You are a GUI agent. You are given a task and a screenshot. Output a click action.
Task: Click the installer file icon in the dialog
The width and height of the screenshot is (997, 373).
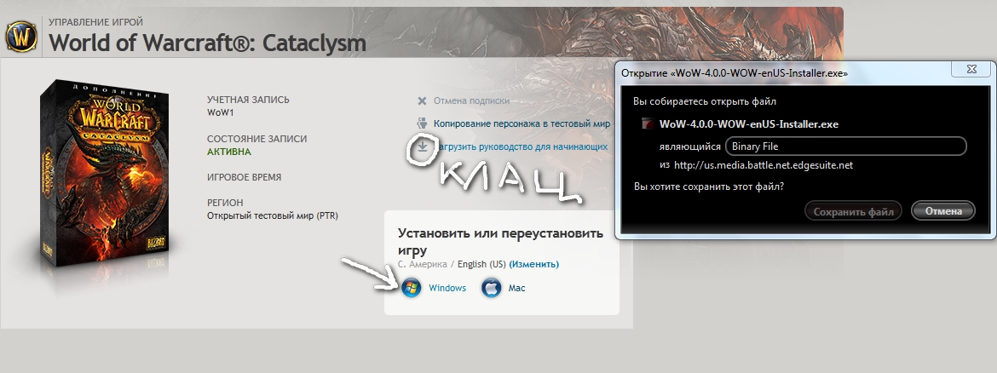point(648,124)
